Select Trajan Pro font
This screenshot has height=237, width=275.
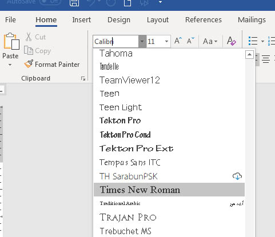[169, 217]
